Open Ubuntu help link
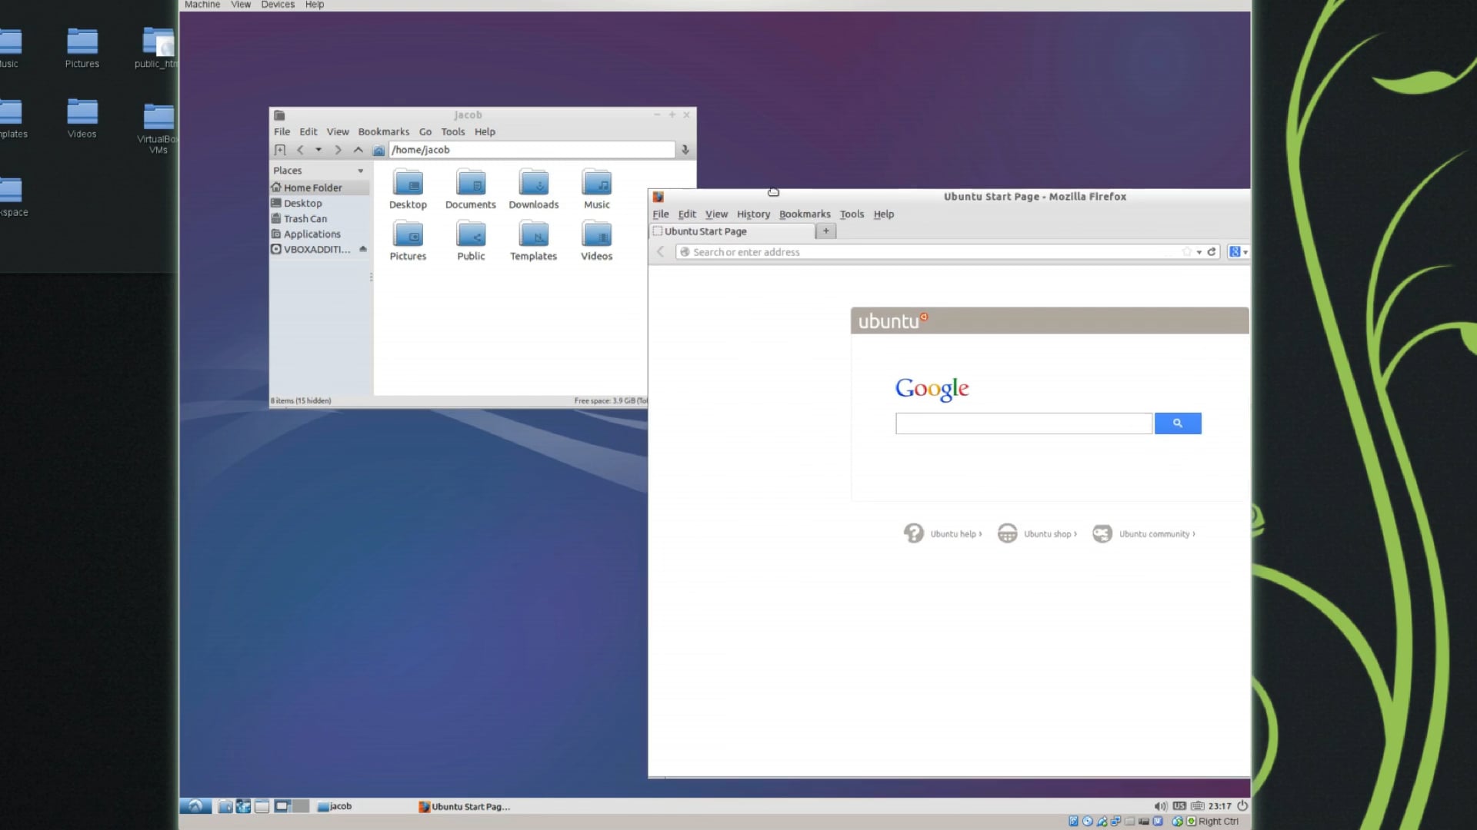1477x830 pixels. click(x=943, y=533)
